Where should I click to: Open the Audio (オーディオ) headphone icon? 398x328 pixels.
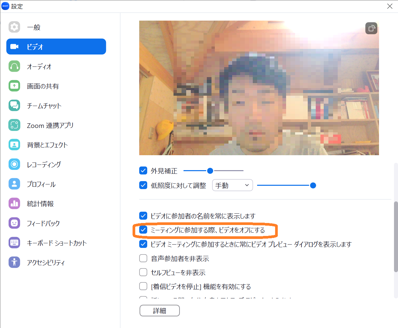14,66
